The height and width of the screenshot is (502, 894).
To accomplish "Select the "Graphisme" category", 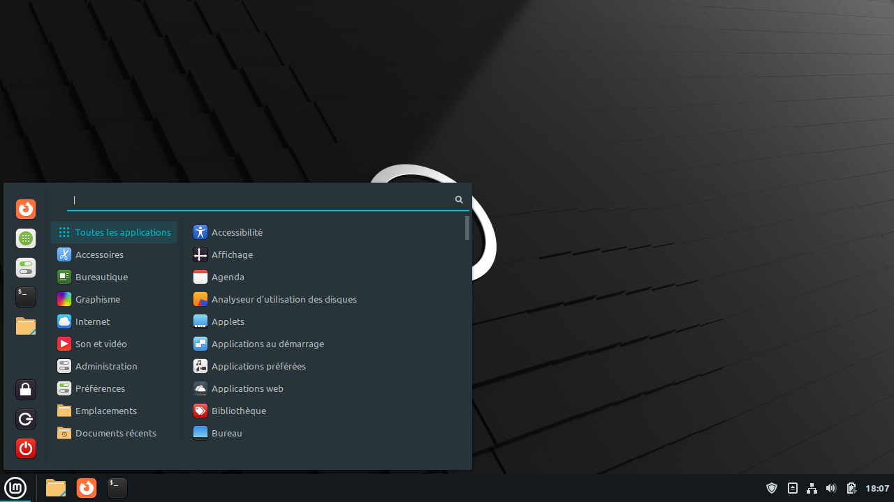I will pos(98,299).
